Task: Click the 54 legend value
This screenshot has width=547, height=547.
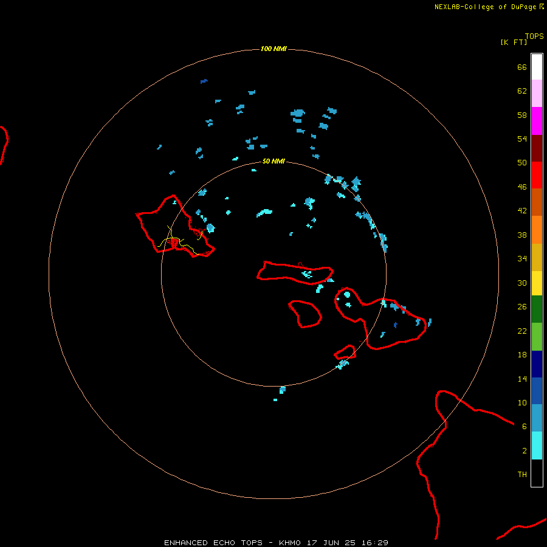Action: tap(522, 139)
